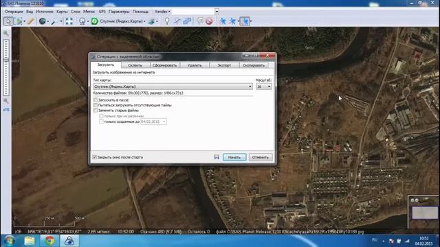The image size is (440, 247).
Task: Click 'Начать' button to start download
Action: [234, 157]
